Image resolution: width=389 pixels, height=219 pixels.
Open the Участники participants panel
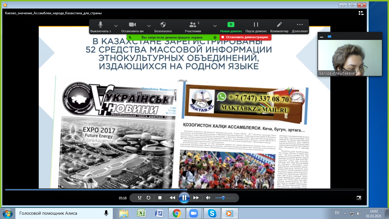pos(193,27)
